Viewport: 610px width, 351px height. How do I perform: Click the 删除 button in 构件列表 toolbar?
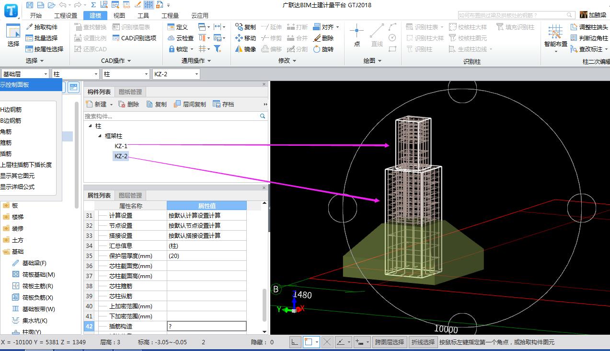pyautogui.click(x=129, y=104)
